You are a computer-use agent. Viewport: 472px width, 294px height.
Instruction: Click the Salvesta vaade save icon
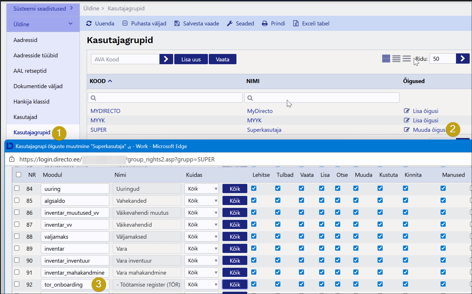tap(177, 23)
